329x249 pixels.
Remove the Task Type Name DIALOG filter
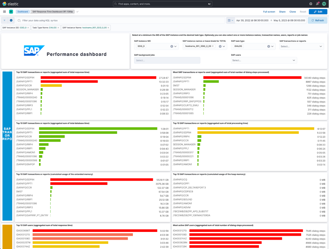point(58,28)
